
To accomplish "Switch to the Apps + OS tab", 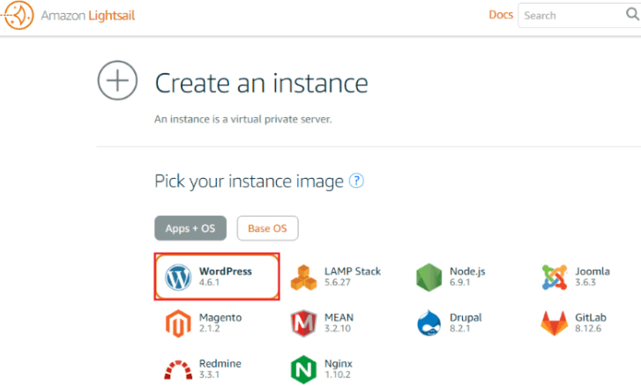I will point(190,228).
